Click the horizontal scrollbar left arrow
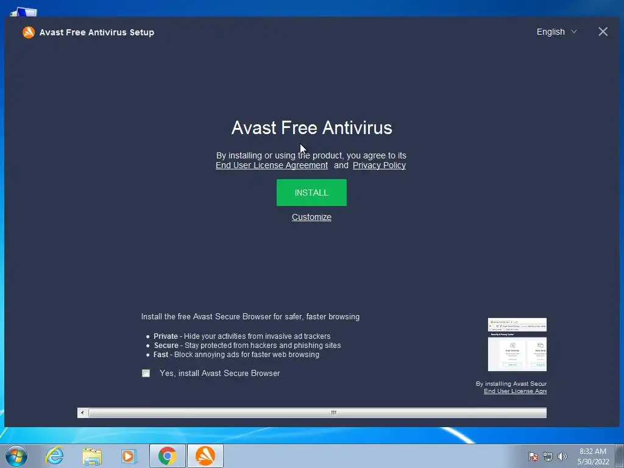 (82, 413)
